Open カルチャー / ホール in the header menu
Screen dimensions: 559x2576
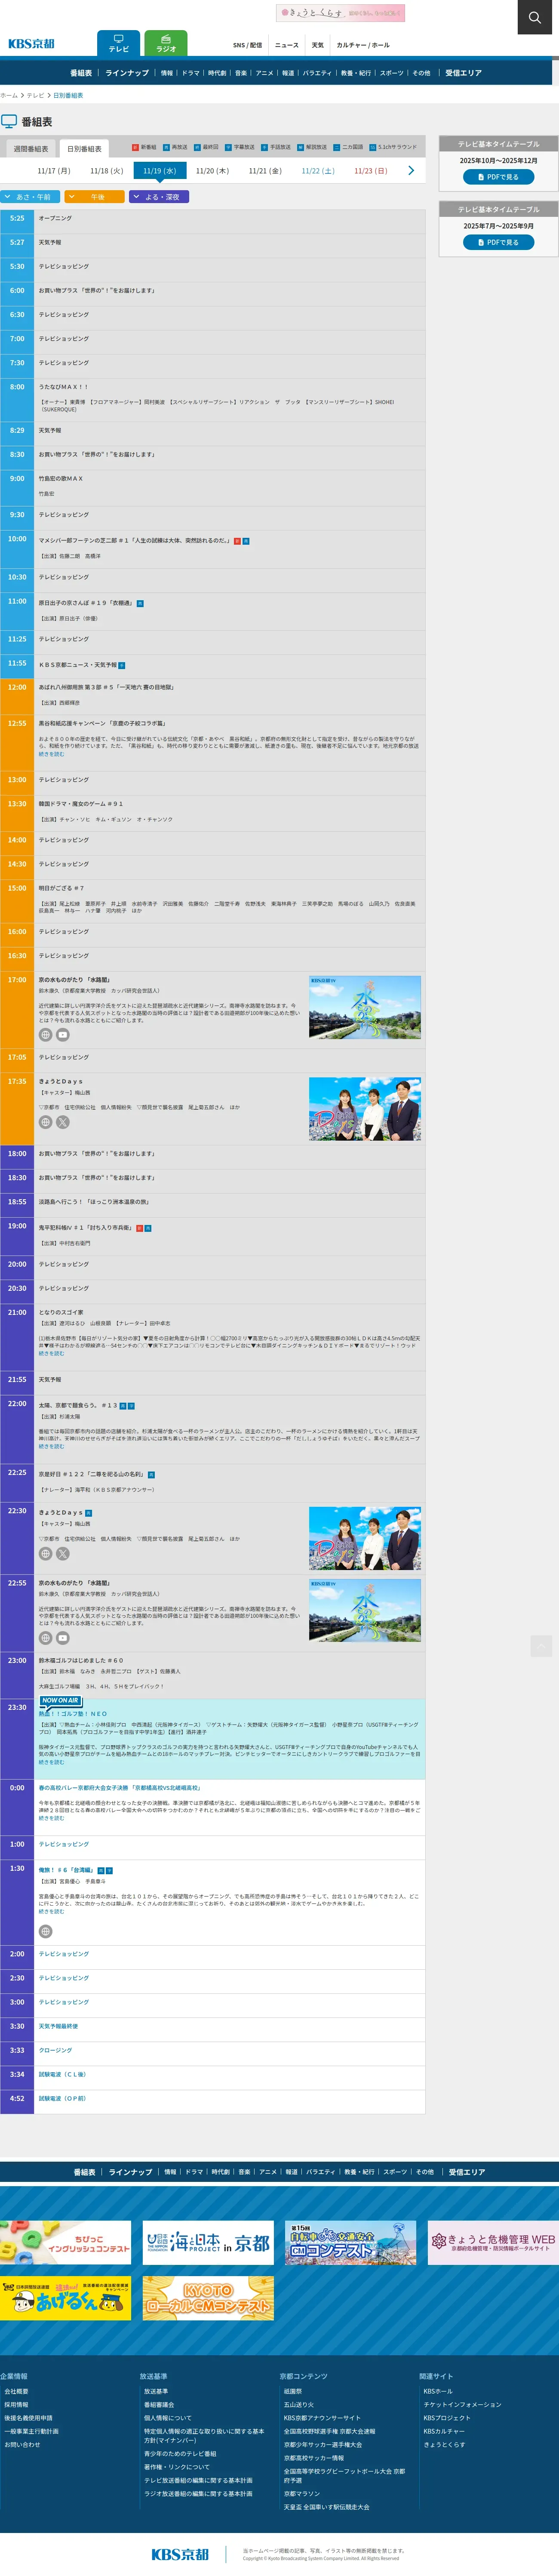click(x=363, y=45)
